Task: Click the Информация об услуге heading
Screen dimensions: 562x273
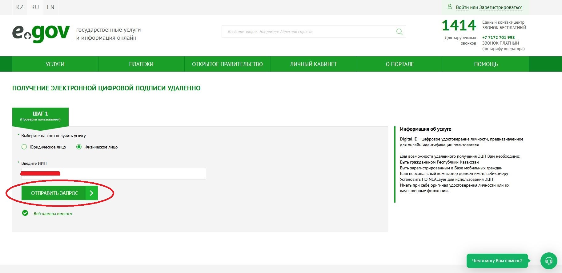Action: pos(425,129)
